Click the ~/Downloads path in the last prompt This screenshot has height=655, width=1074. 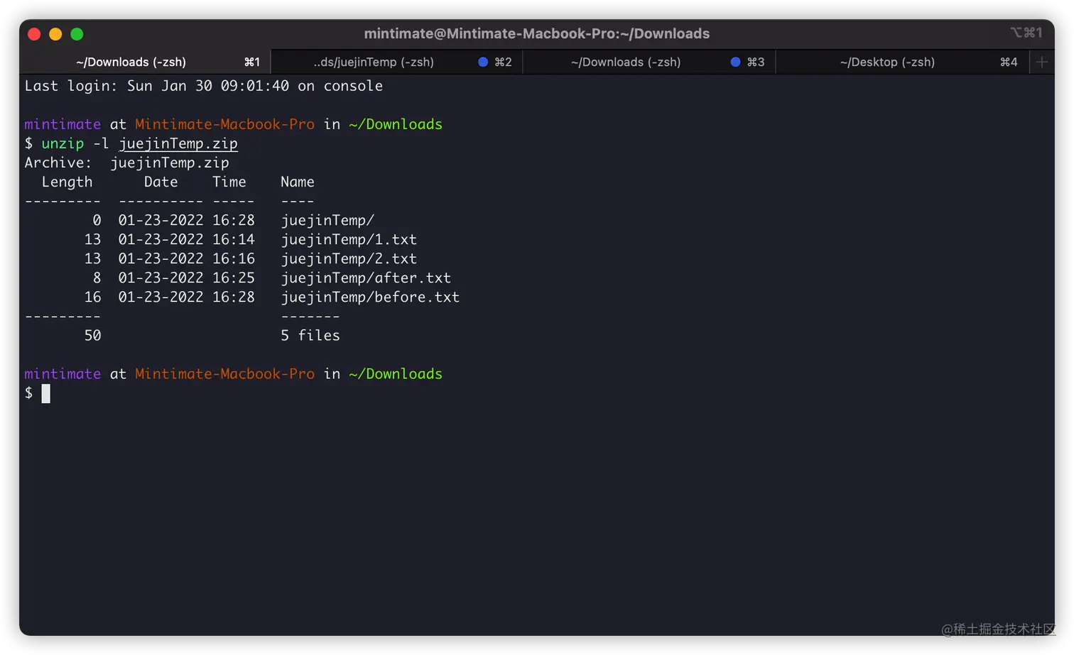pos(396,374)
